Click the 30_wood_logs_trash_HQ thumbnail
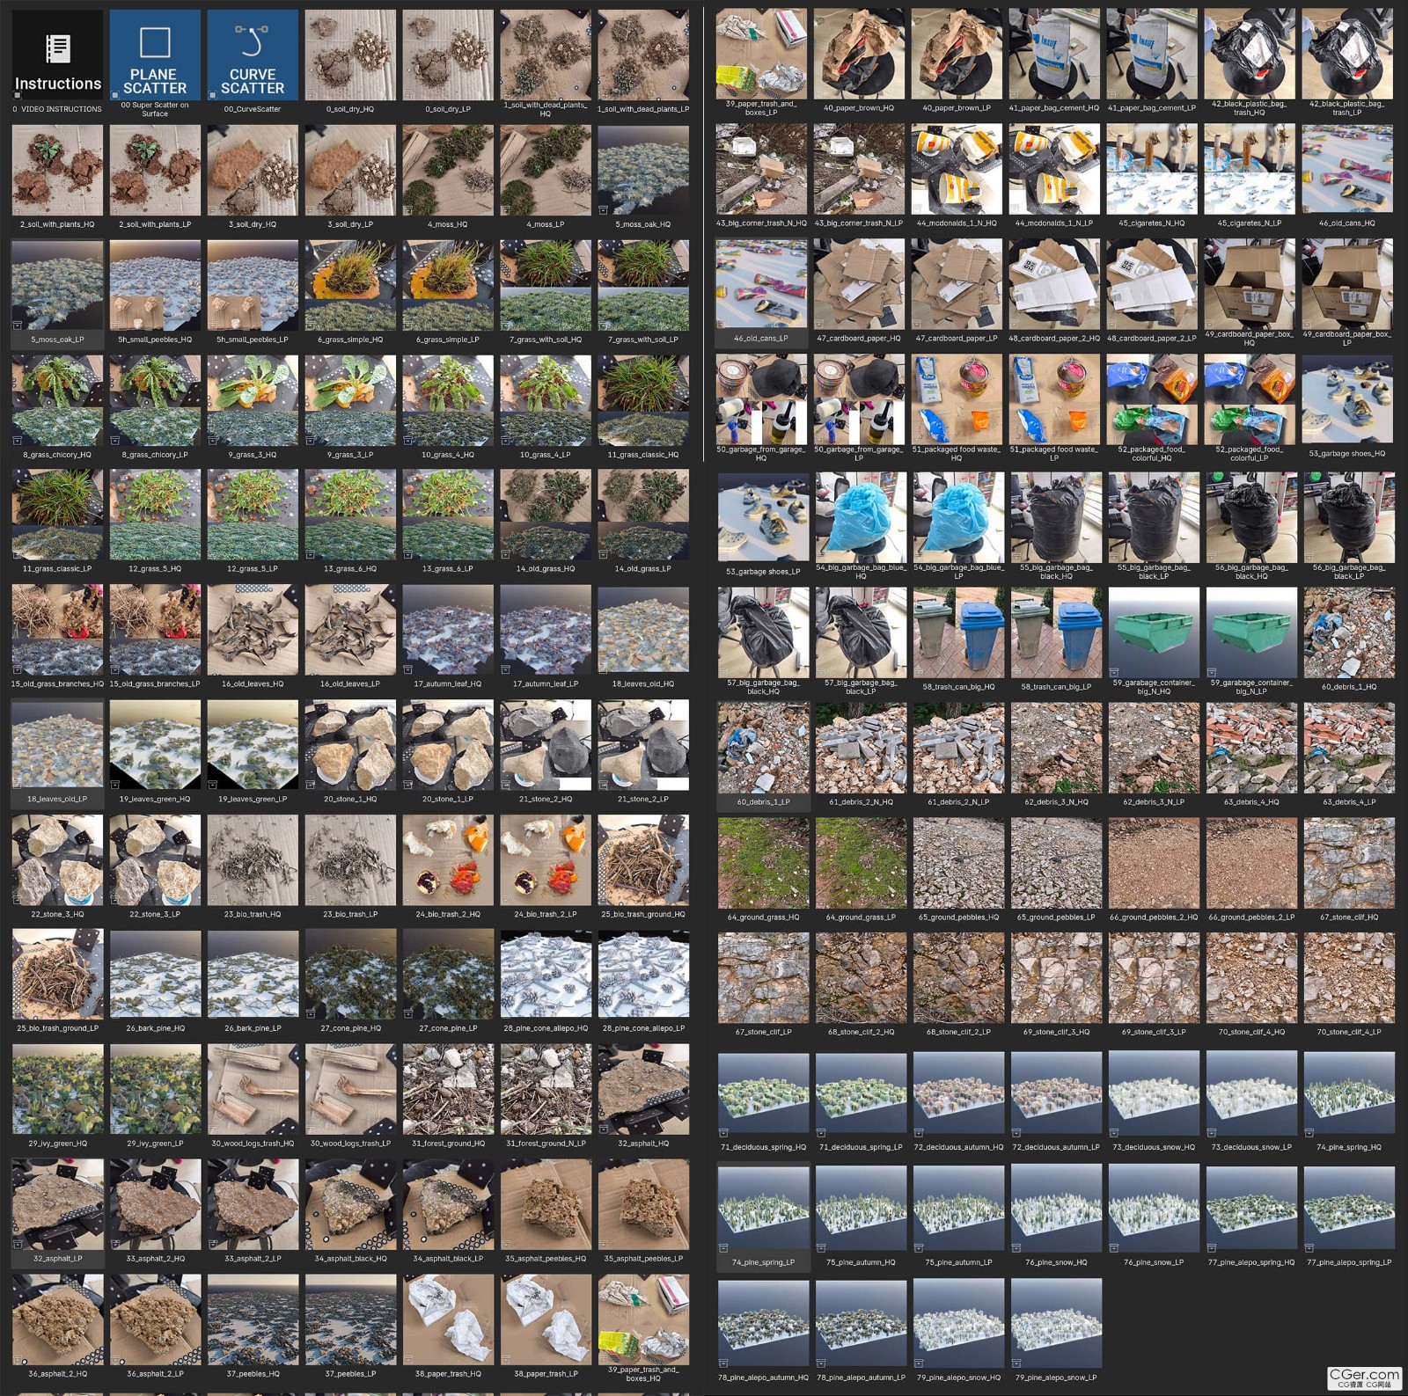The height and width of the screenshot is (1396, 1408). 253,1090
